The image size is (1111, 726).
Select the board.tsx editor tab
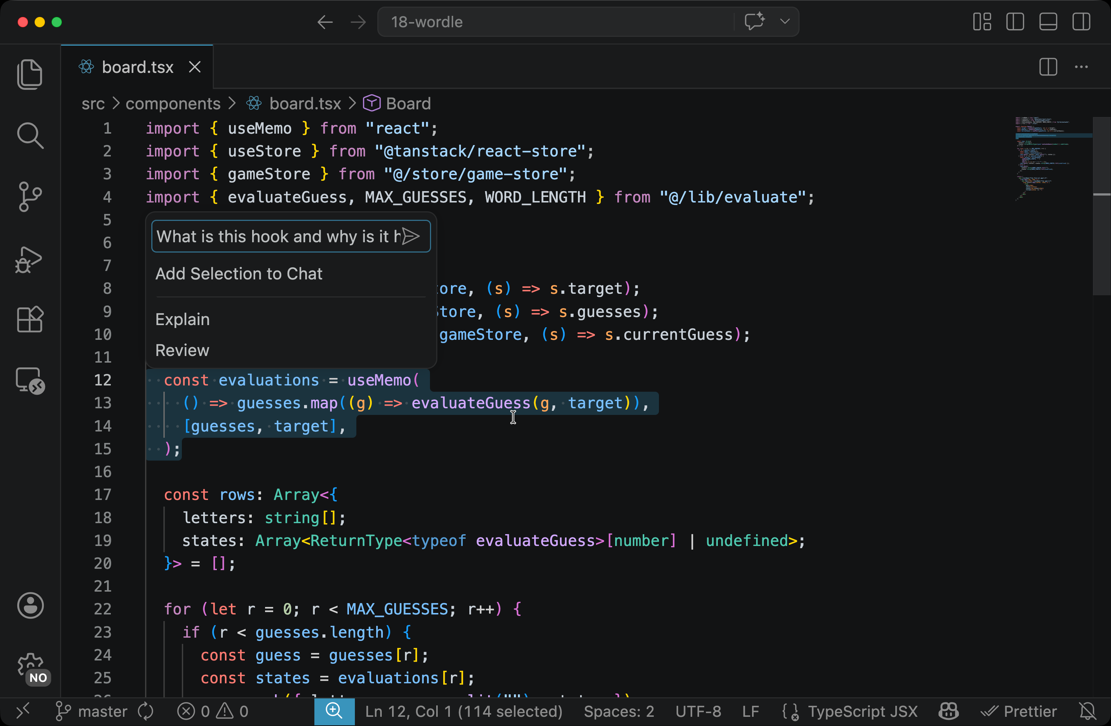[137, 67]
